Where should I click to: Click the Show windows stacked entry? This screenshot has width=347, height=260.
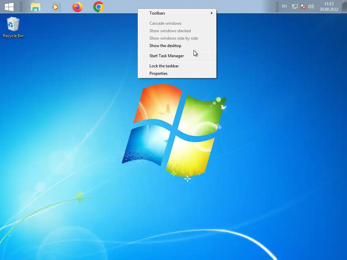click(177, 31)
